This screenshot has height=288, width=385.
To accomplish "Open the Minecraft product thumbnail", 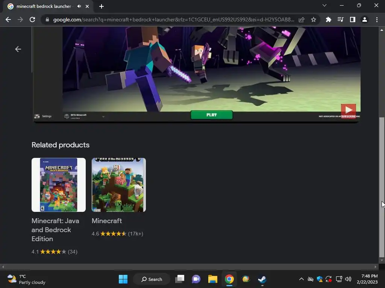I will point(119,185).
